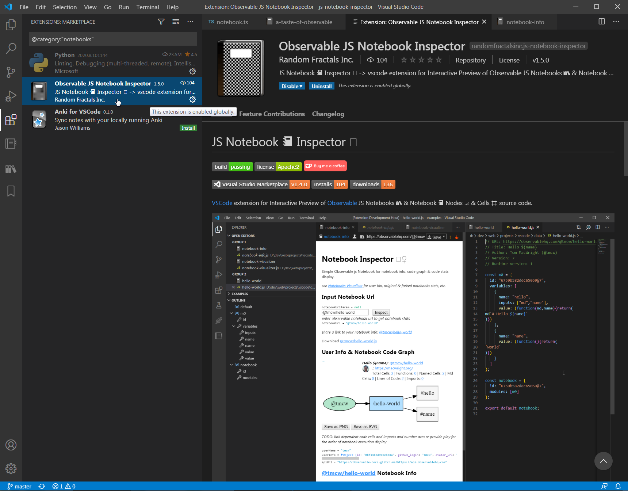
Task: Click the Buy me a coffee badge
Action: [325, 166]
